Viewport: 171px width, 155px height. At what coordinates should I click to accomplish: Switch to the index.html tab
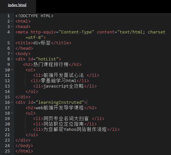pos(17,5)
